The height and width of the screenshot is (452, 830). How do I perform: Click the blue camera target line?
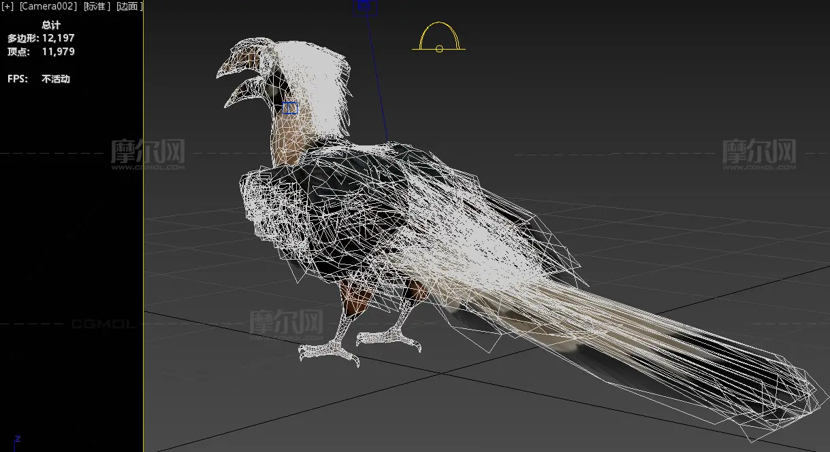377,75
